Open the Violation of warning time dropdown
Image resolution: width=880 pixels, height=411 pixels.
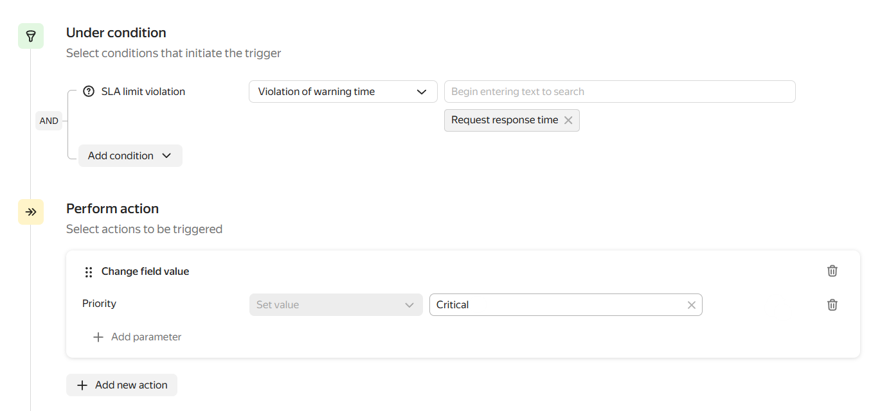click(343, 92)
